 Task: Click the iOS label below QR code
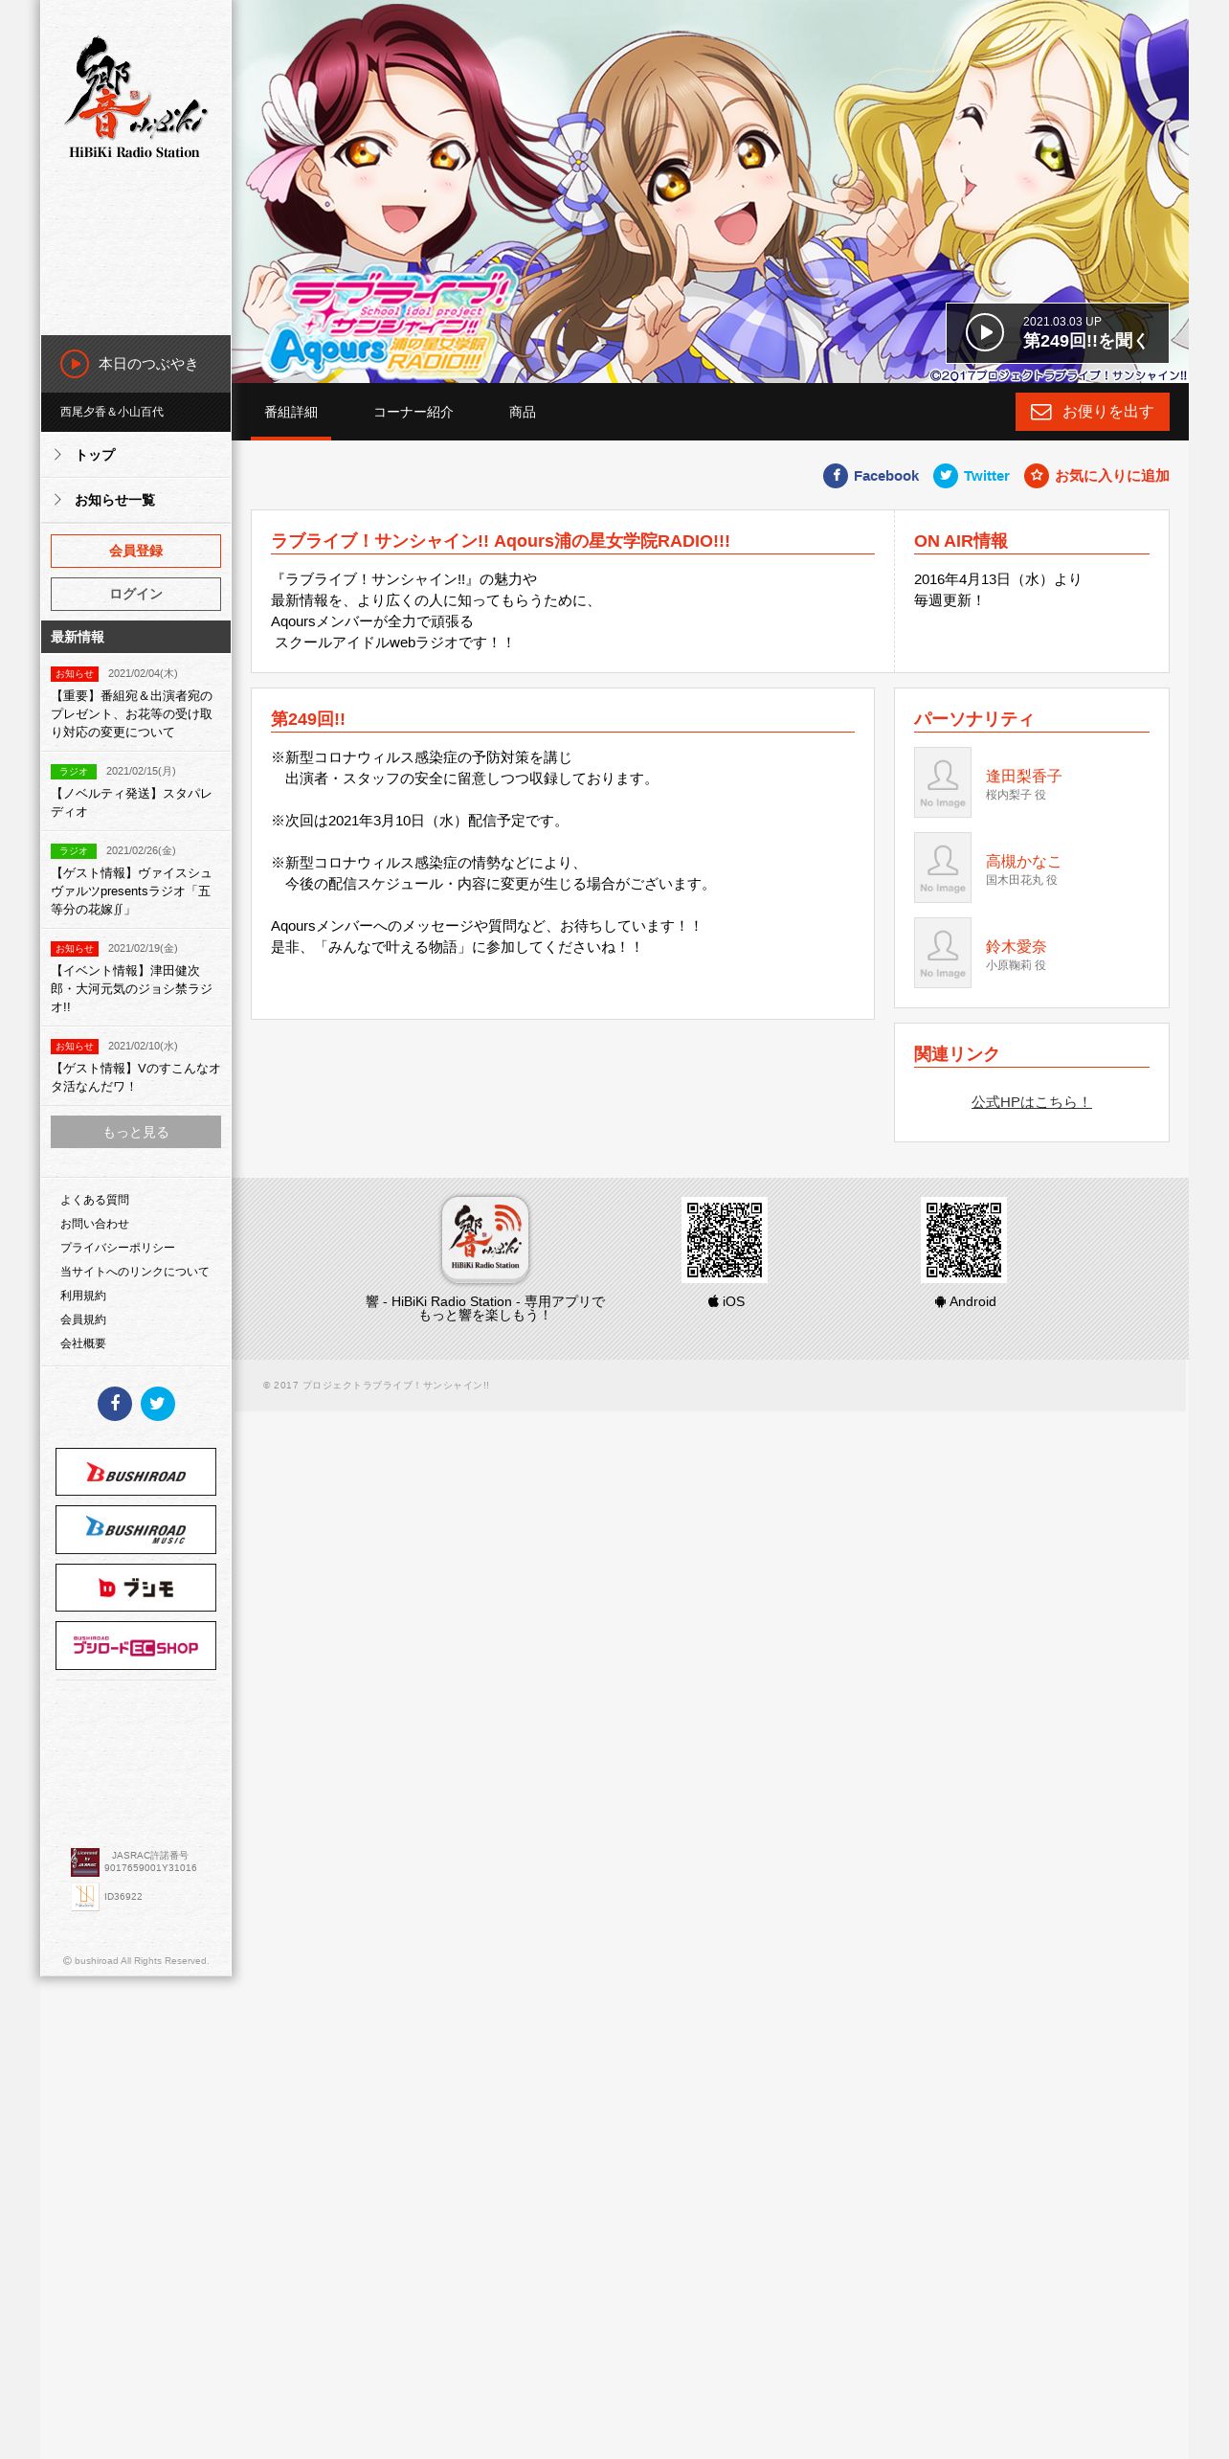coord(726,1301)
